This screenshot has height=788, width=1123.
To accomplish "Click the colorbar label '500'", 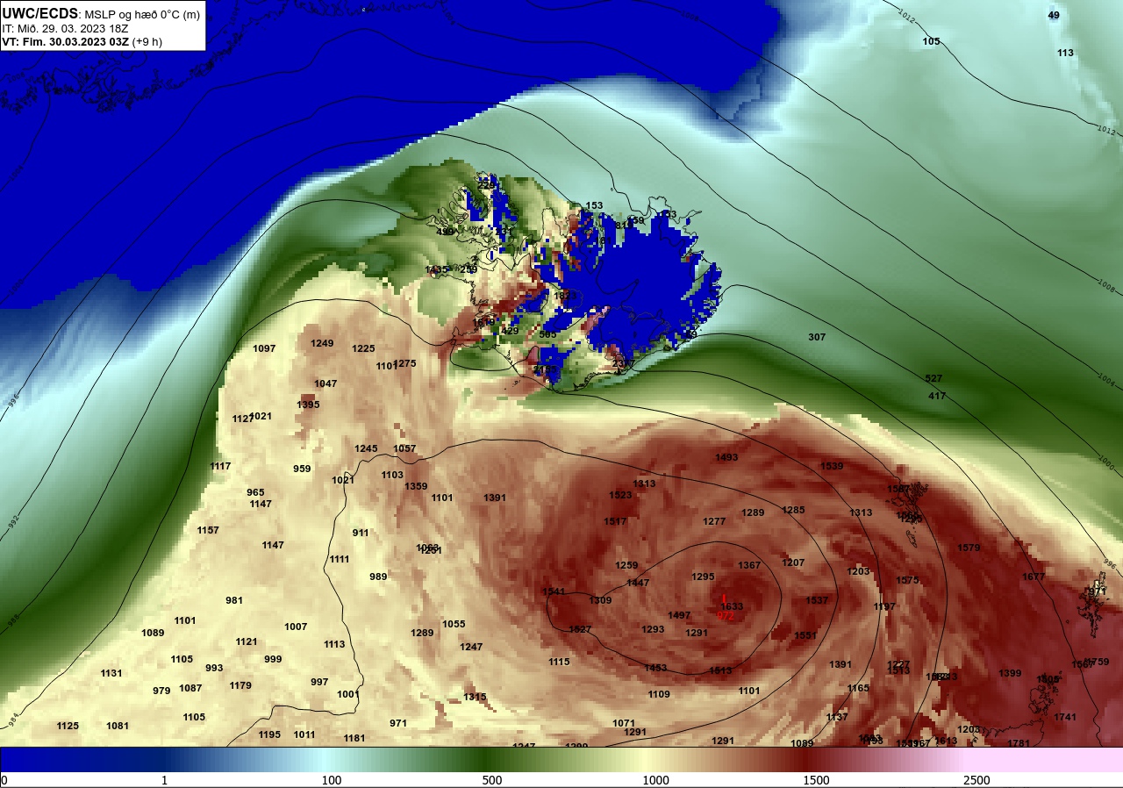I will pos(492,780).
